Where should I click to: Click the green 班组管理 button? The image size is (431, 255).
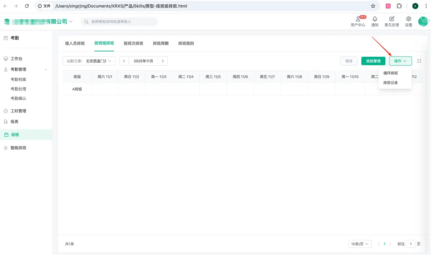[373, 61]
